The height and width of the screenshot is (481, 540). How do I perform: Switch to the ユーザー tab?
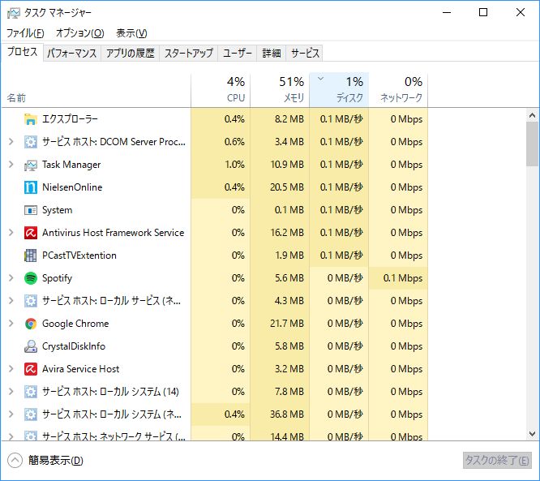tap(238, 53)
